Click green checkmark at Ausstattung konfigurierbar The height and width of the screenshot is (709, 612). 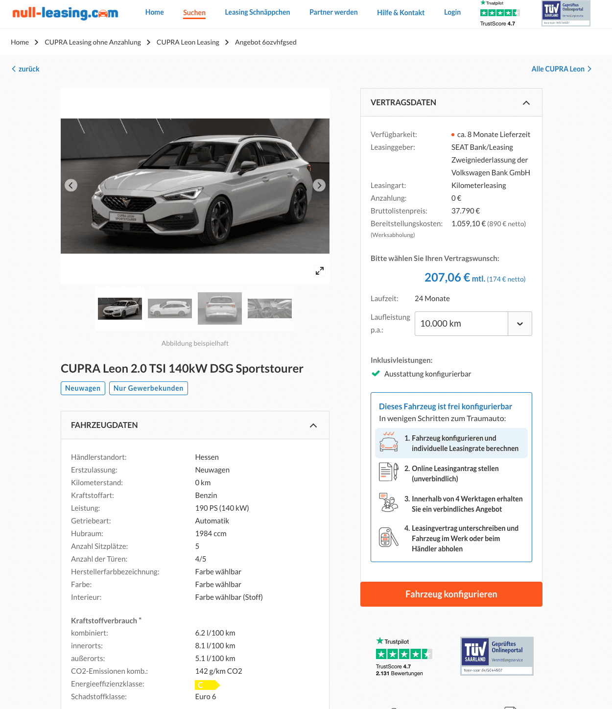coord(376,374)
